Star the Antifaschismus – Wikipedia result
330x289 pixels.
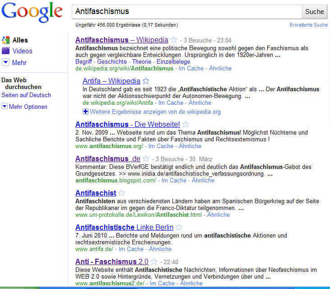tap(174, 40)
